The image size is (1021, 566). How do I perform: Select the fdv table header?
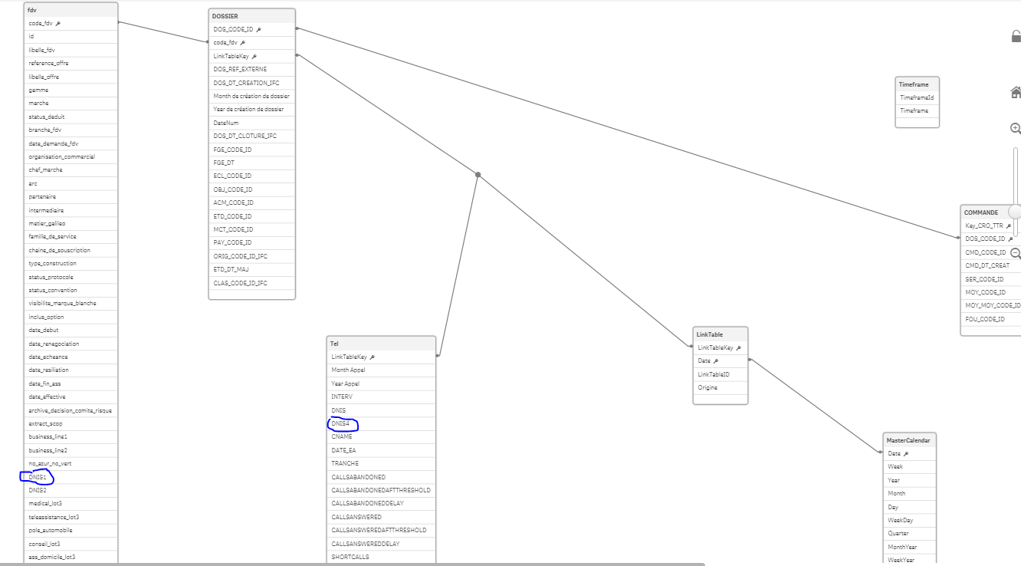point(71,9)
